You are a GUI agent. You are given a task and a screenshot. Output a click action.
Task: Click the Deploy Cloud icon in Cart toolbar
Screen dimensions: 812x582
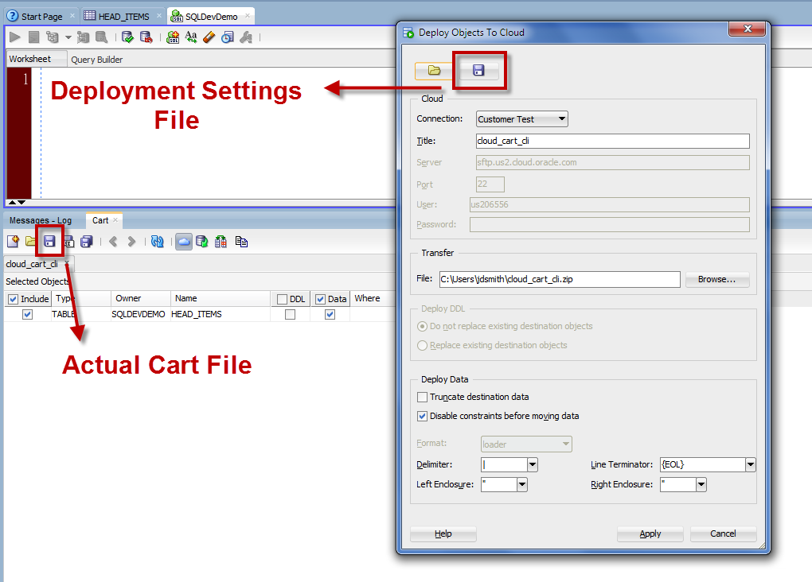[x=184, y=242]
